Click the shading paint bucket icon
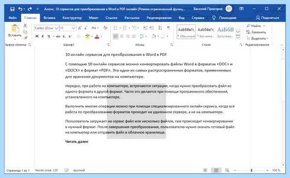Screen dimensions: 290x178 click(x=154, y=36)
